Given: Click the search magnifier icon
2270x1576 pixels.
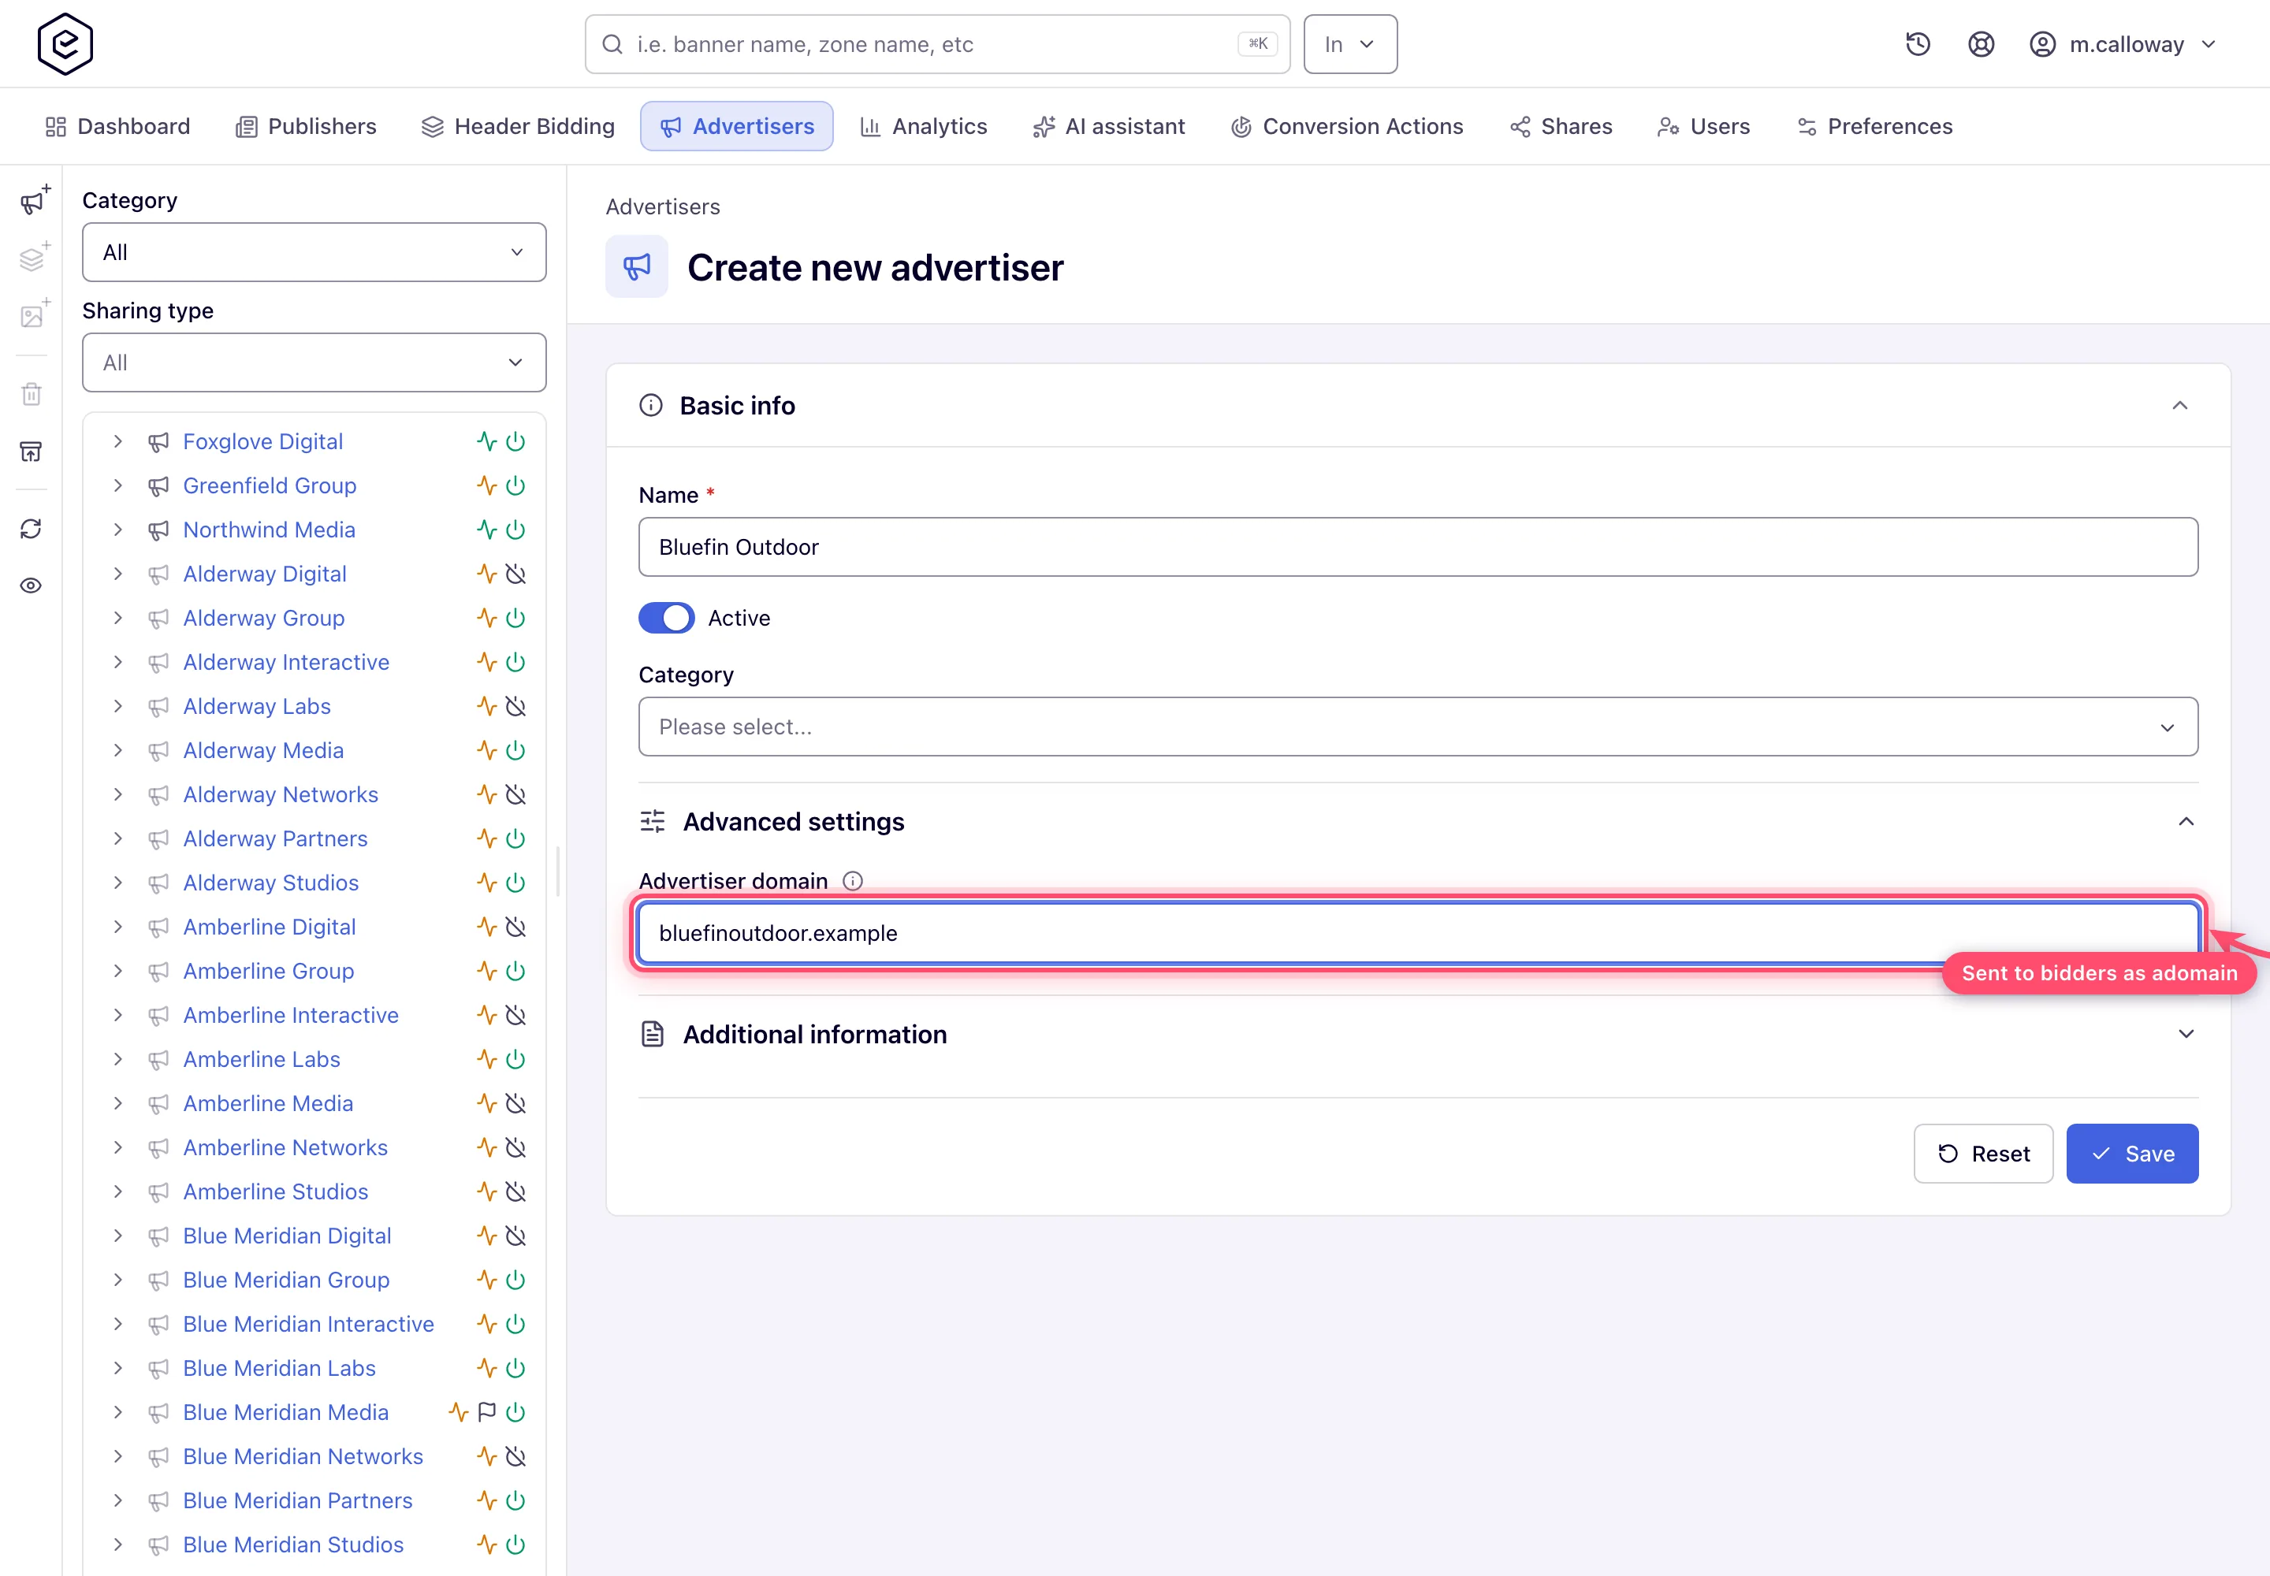Looking at the screenshot, I should point(612,44).
